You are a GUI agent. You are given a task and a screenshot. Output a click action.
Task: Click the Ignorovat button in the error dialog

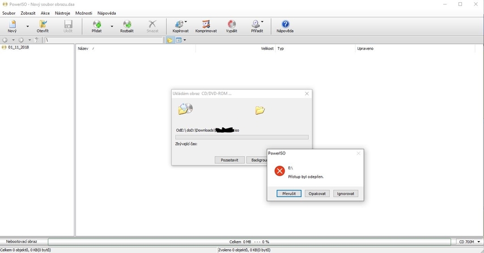[345, 194]
